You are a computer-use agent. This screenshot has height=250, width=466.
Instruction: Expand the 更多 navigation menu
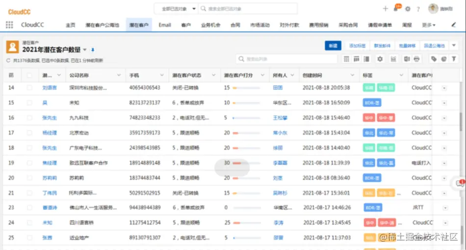coord(429,25)
